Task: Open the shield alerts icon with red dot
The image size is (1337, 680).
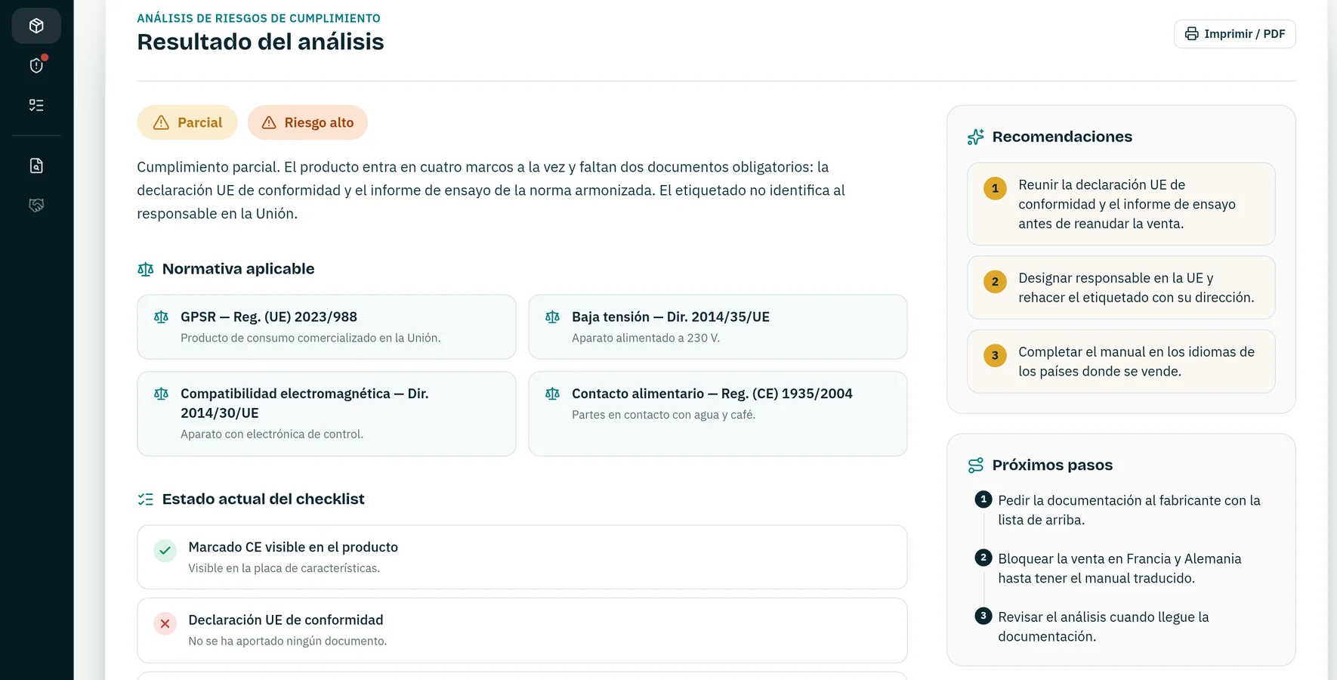Action: [36, 66]
